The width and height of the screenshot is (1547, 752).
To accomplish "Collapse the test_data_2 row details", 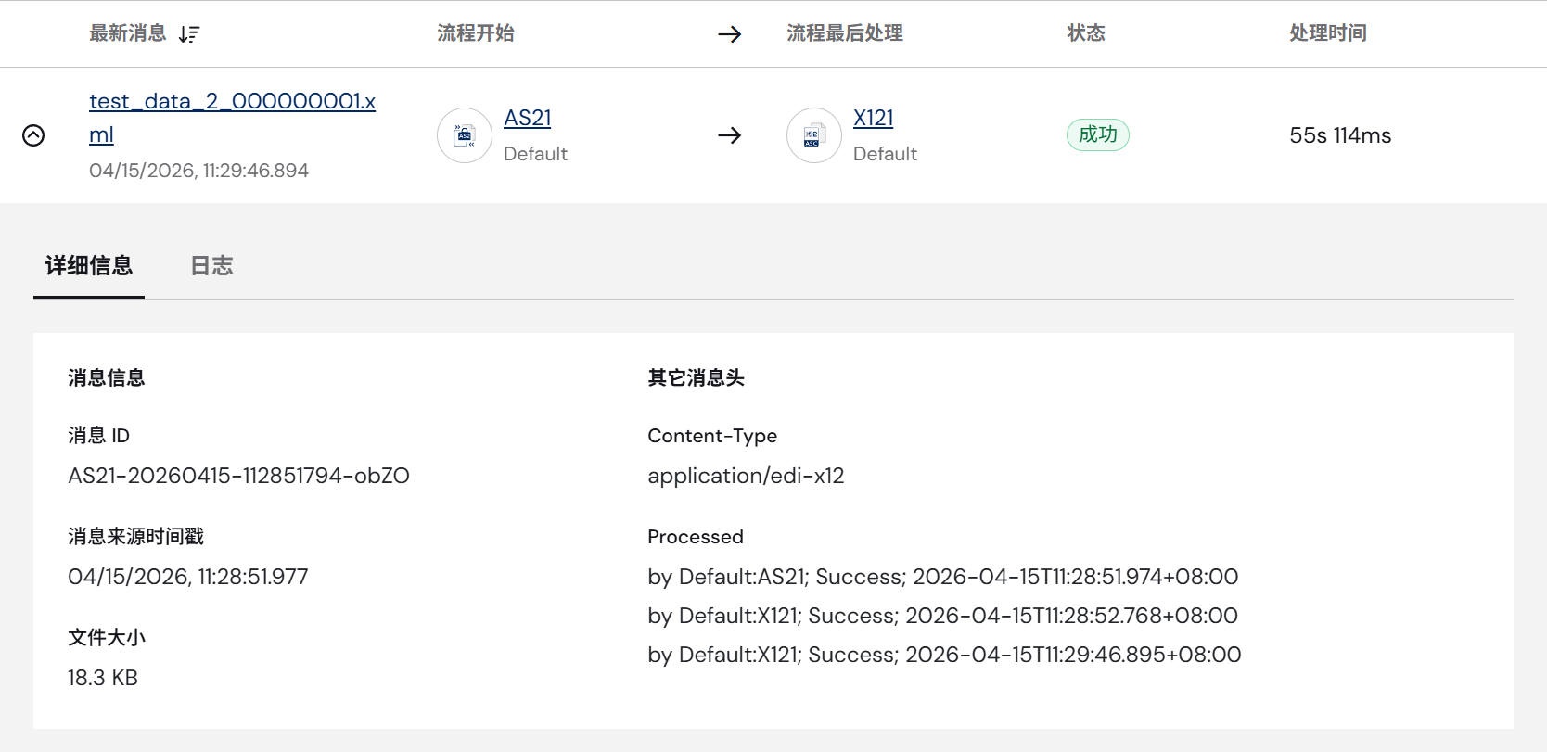I will coord(33,135).
